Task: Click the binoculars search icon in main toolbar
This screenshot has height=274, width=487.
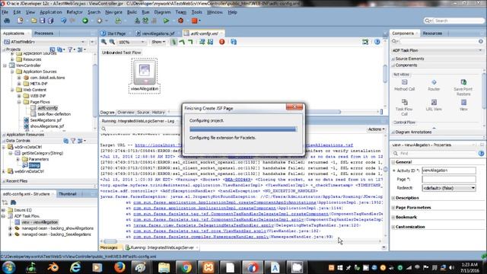Action: pos(7,21)
